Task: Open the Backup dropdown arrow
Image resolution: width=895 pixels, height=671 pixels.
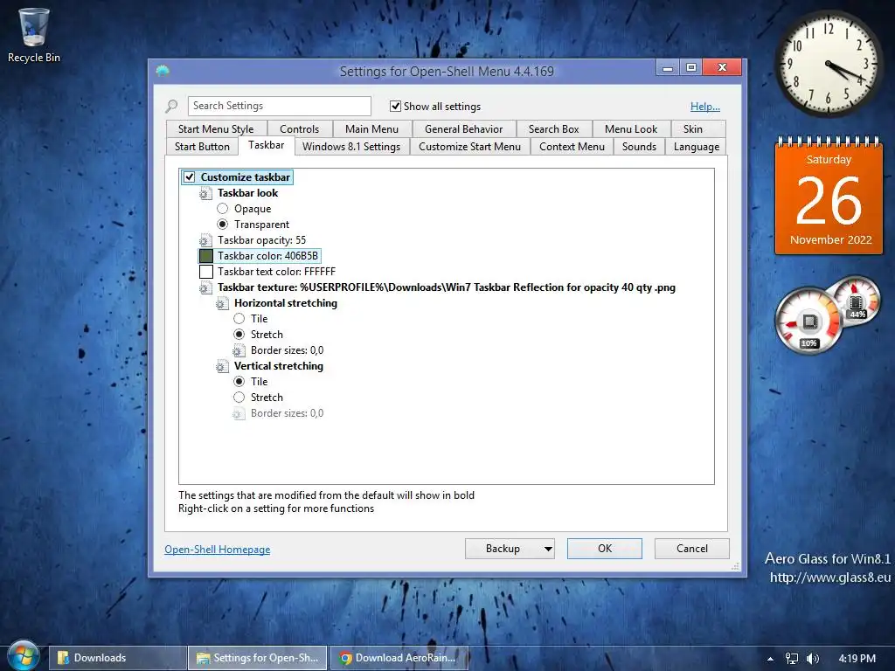Action: (548, 549)
